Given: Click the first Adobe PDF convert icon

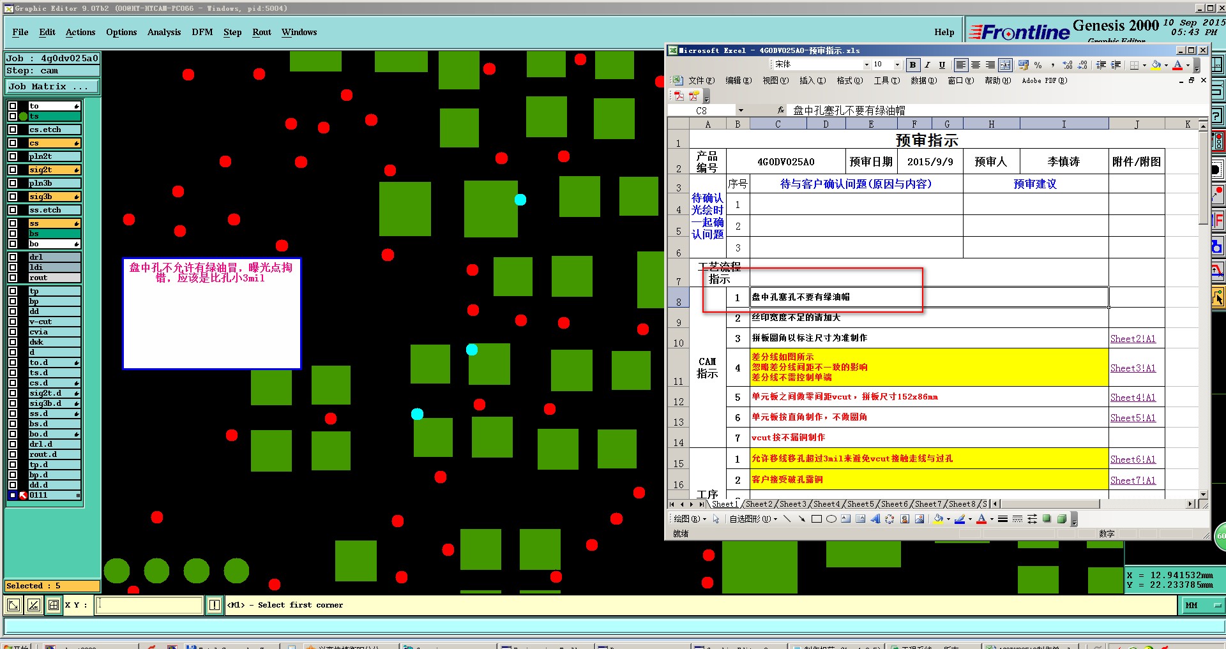Looking at the screenshot, I should [x=679, y=96].
